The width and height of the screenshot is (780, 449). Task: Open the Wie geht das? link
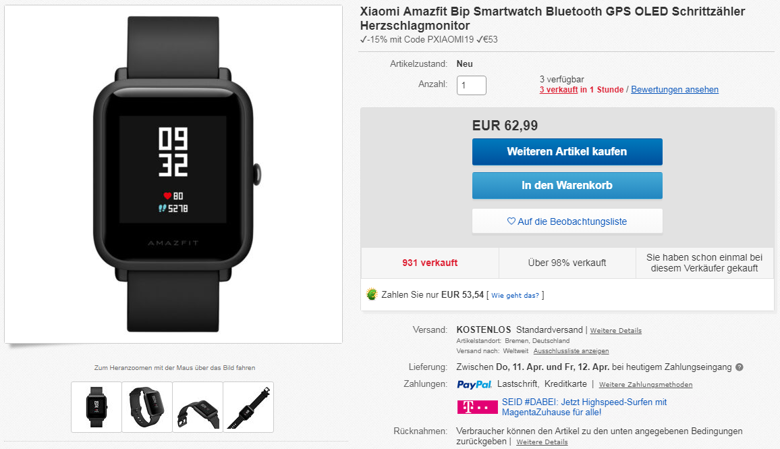coord(516,295)
